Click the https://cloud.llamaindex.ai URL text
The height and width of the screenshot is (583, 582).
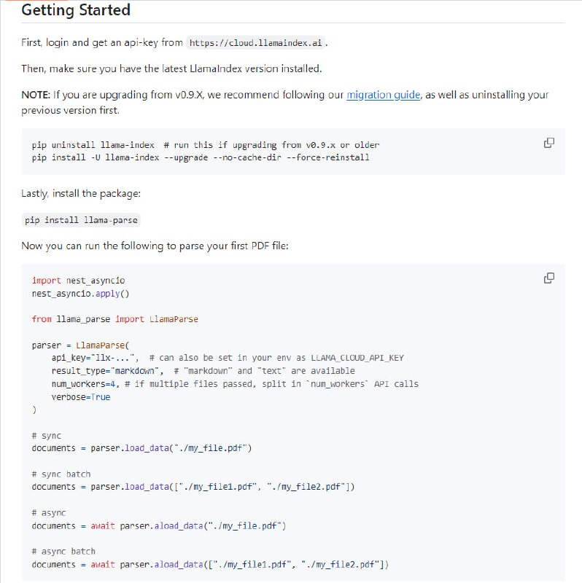coord(255,43)
